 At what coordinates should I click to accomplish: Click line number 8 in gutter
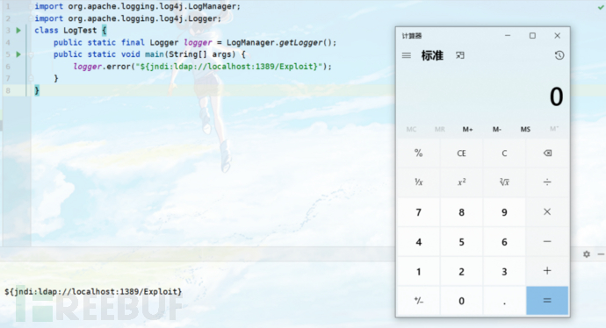pos(8,90)
